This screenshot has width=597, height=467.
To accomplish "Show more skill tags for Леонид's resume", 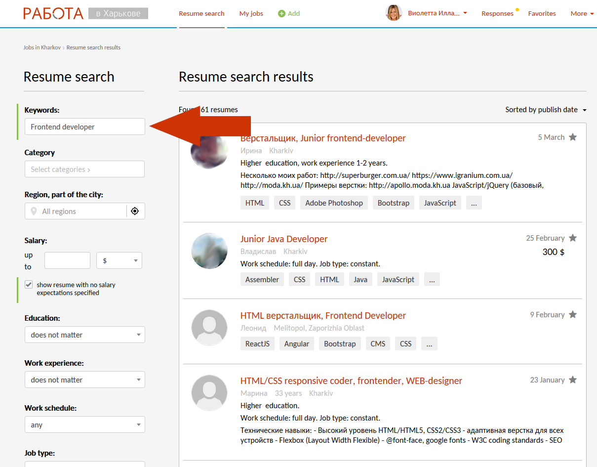I will point(429,344).
